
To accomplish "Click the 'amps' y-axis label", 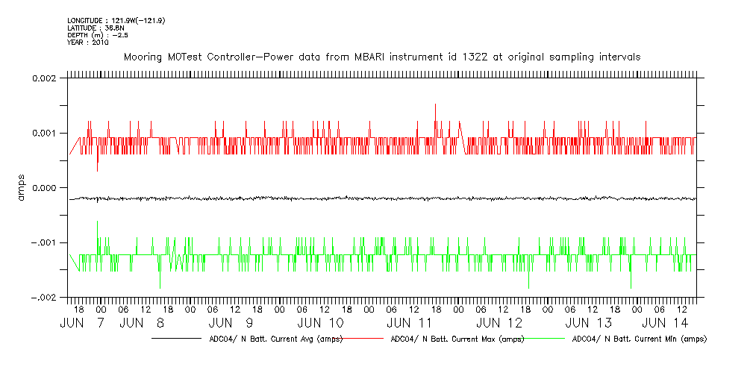I will click(x=22, y=188).
